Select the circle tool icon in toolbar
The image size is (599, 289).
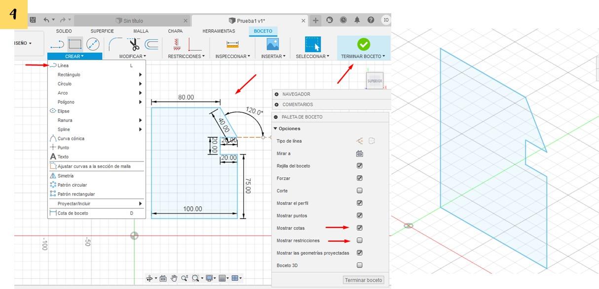click(x=93, y=44)
